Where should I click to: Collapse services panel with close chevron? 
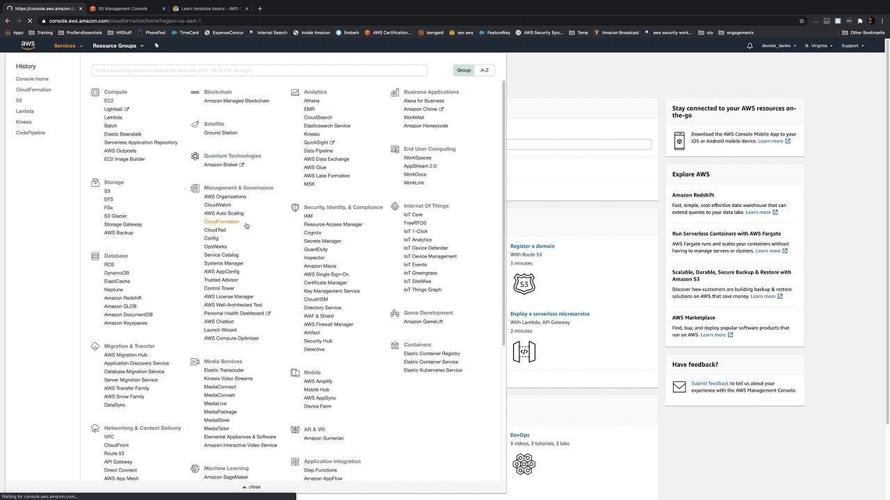pos(251,487)
